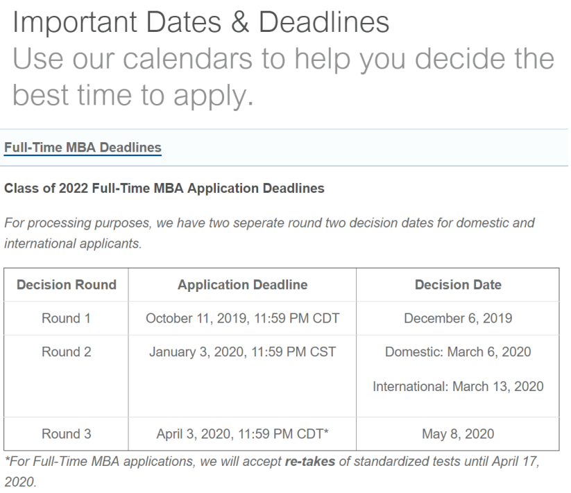Click the December 6, 2019 decision date

(x=458, y=318)
